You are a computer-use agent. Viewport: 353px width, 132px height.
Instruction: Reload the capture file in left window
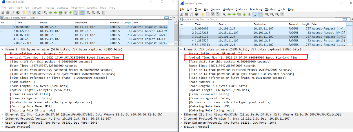click(x=39, y=13)
